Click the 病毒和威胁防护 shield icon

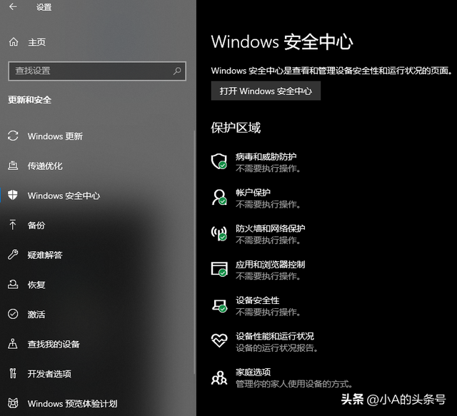click(x=219, y=161)
